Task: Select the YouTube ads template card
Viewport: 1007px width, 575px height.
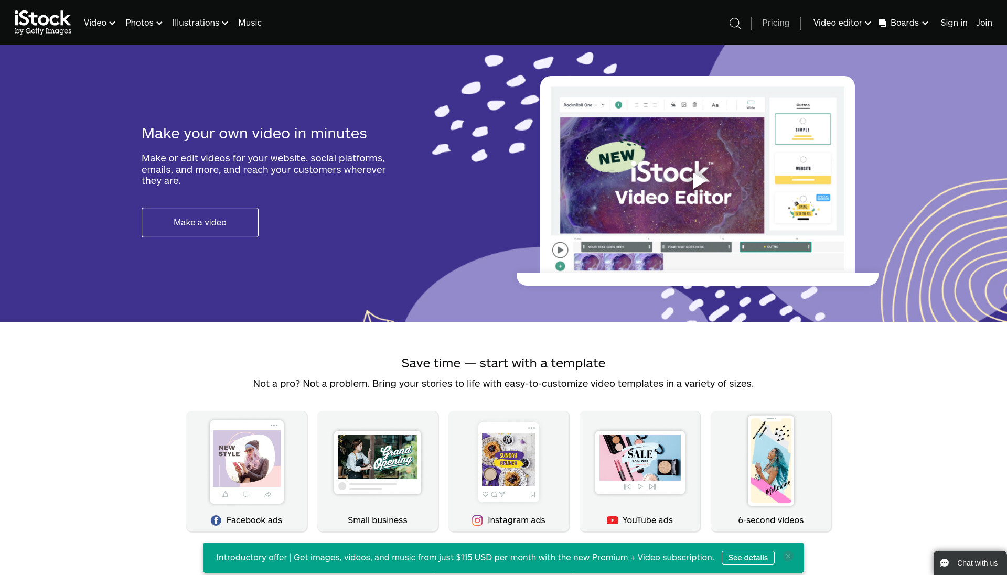Action: [640, 471]
